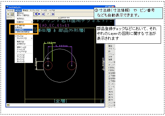Click the 属性 row in side panel

110,46
